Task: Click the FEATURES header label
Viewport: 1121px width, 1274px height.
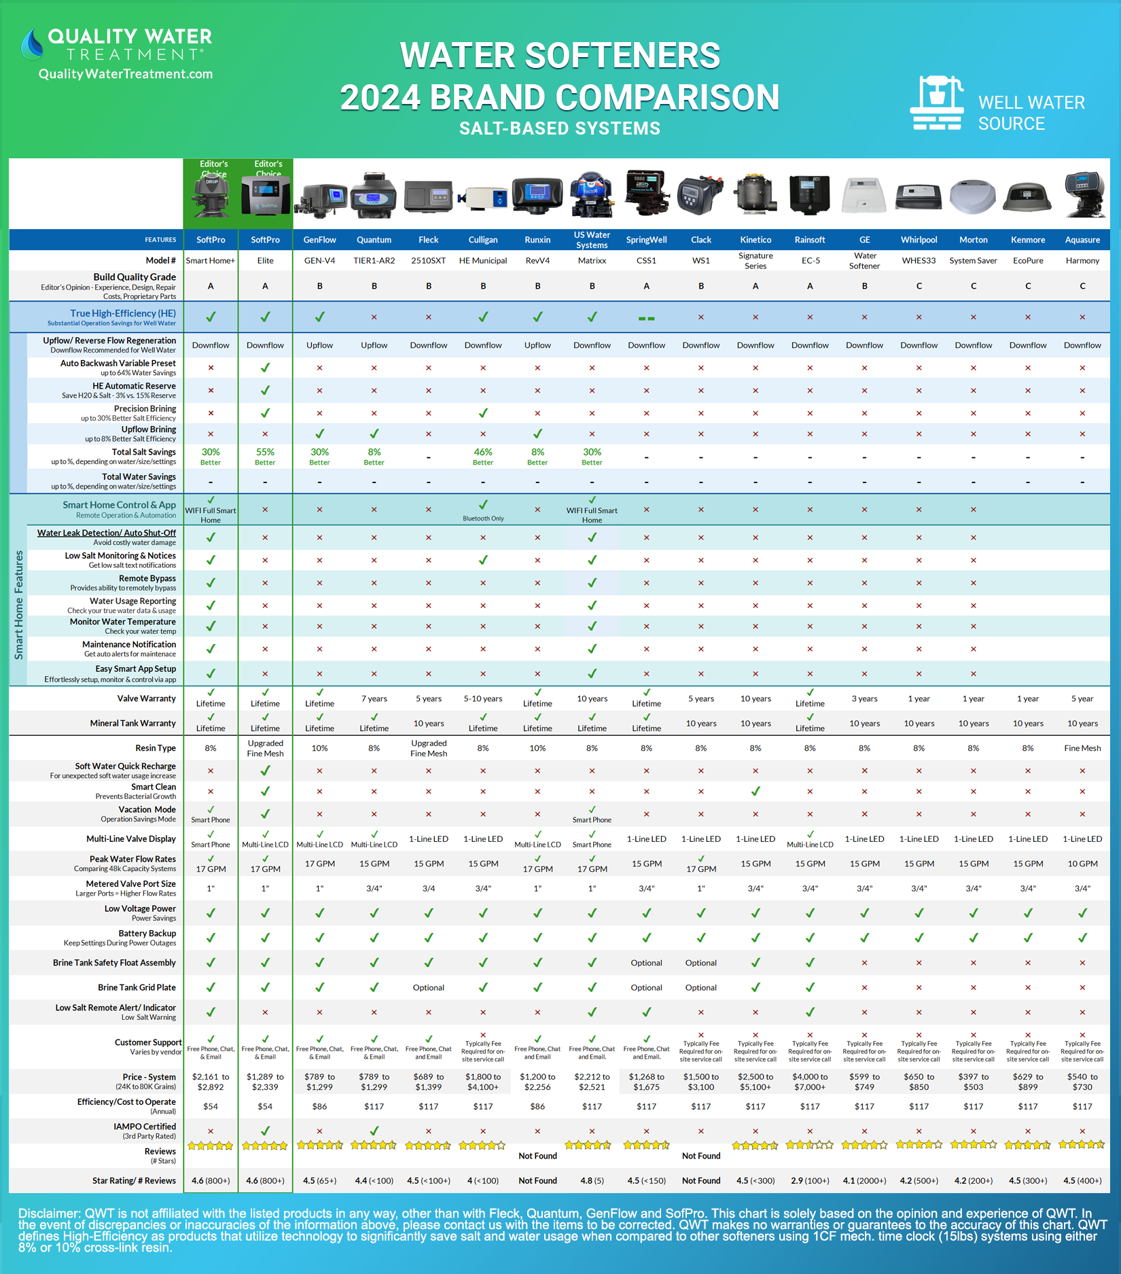Action: point(160,240)
